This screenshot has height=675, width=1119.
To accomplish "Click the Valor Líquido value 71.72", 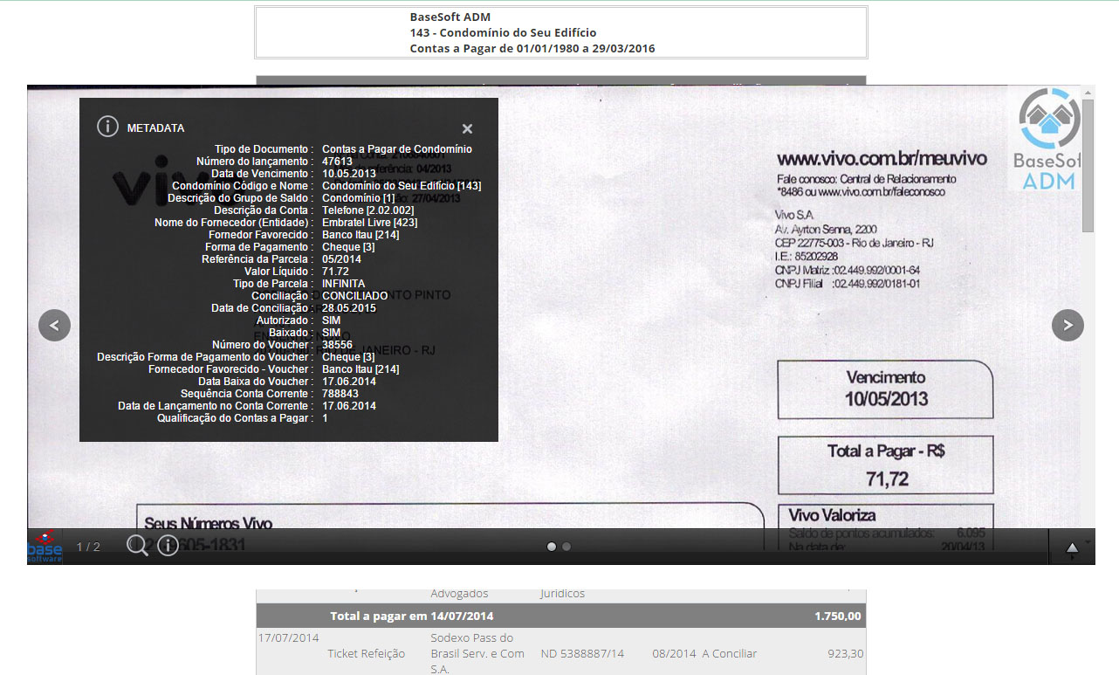I will click(x=335, y=272).
